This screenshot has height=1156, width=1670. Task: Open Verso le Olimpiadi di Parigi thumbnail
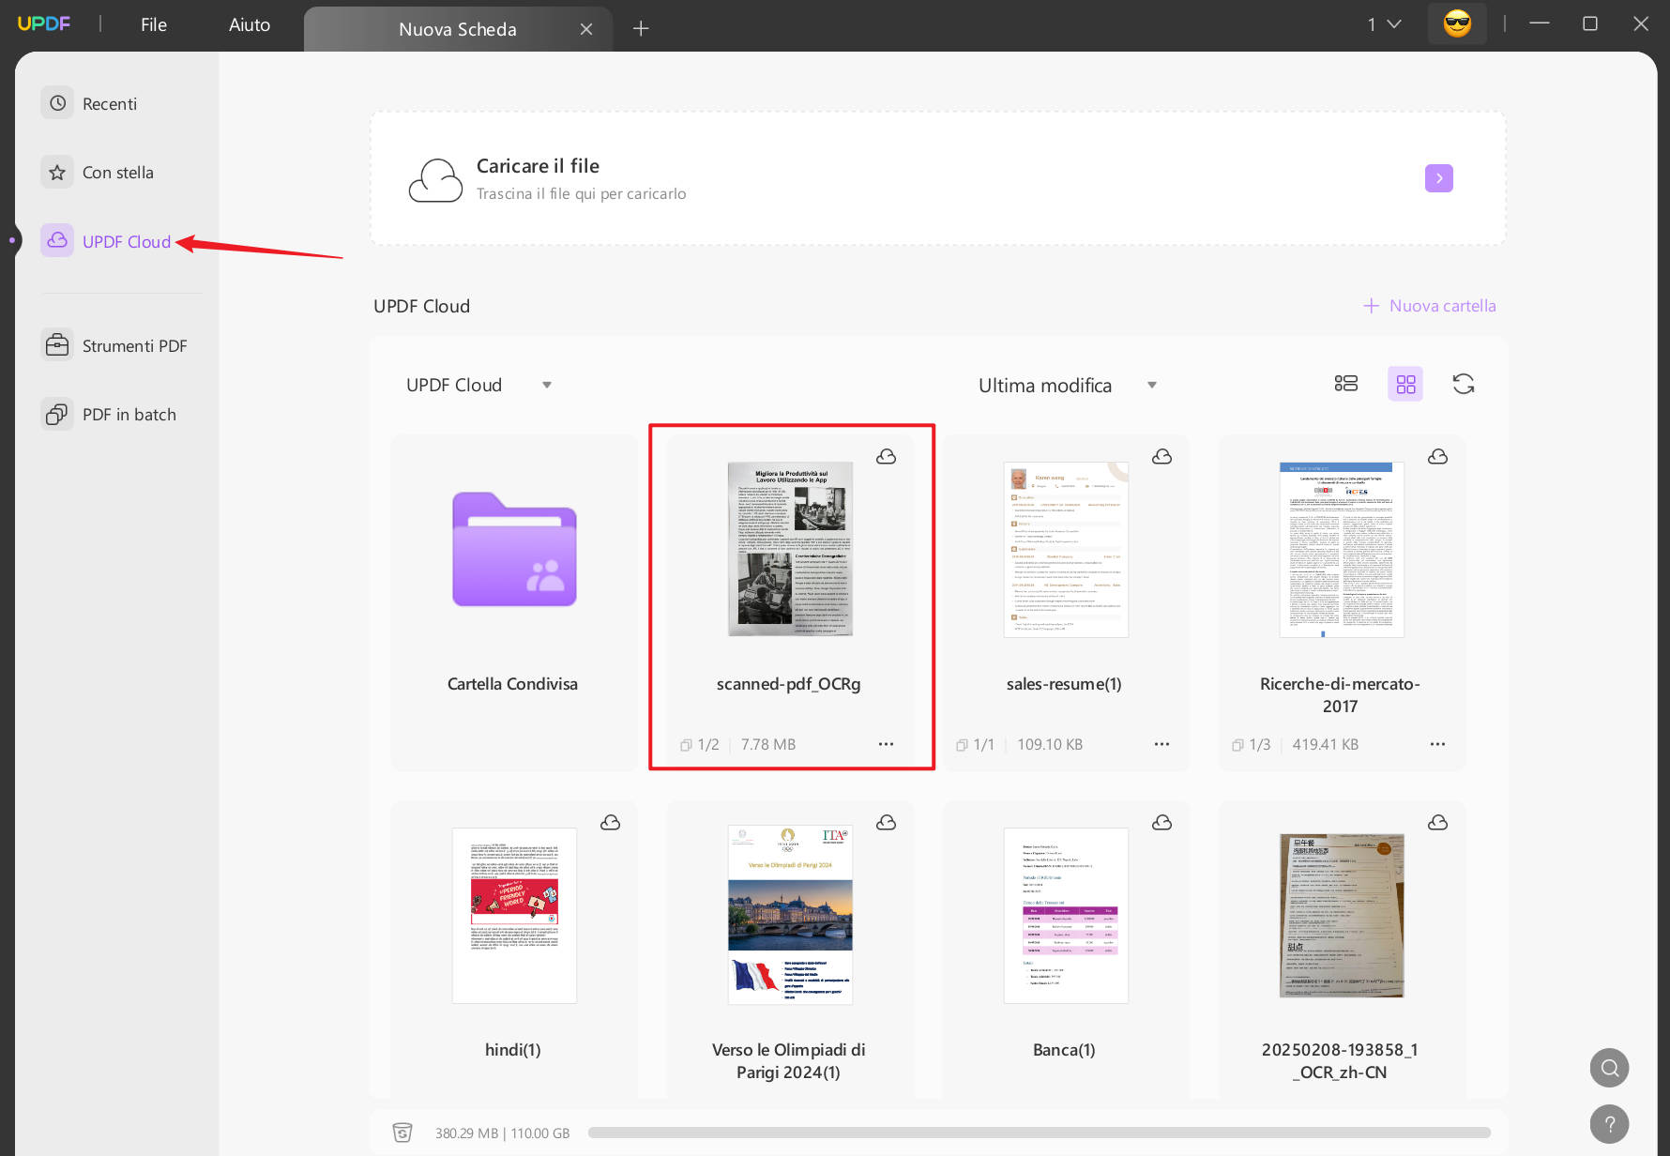(x=790, y=915)
